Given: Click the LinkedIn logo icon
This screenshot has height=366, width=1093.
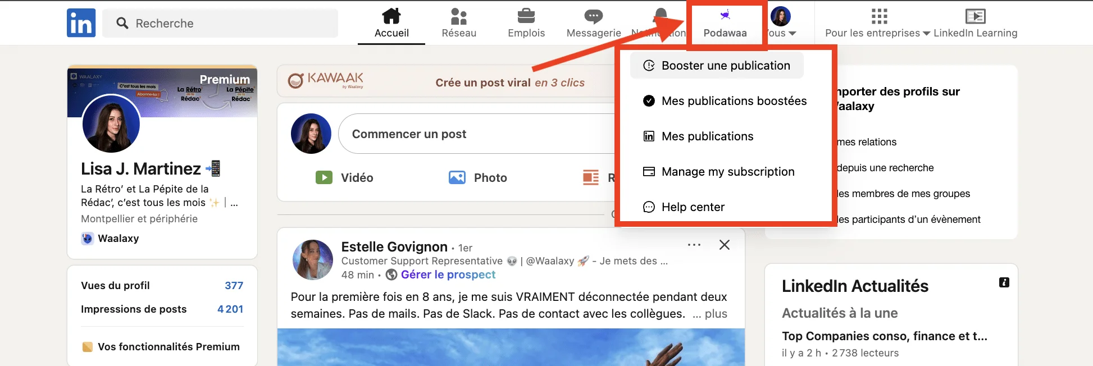Looking at the screenshot, I should pyautogui.click(x=81, y=23).
